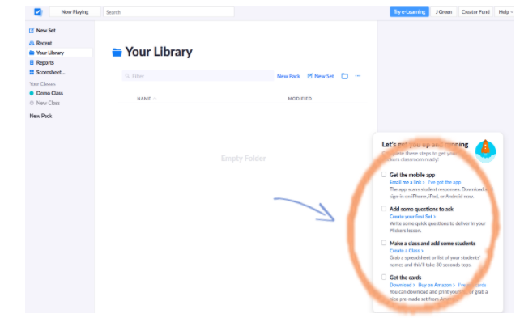Image resolution: width=524 pixels, height=318 pixels.
Task: Click the I've got the app link
Action: click(x=444, y=182)
